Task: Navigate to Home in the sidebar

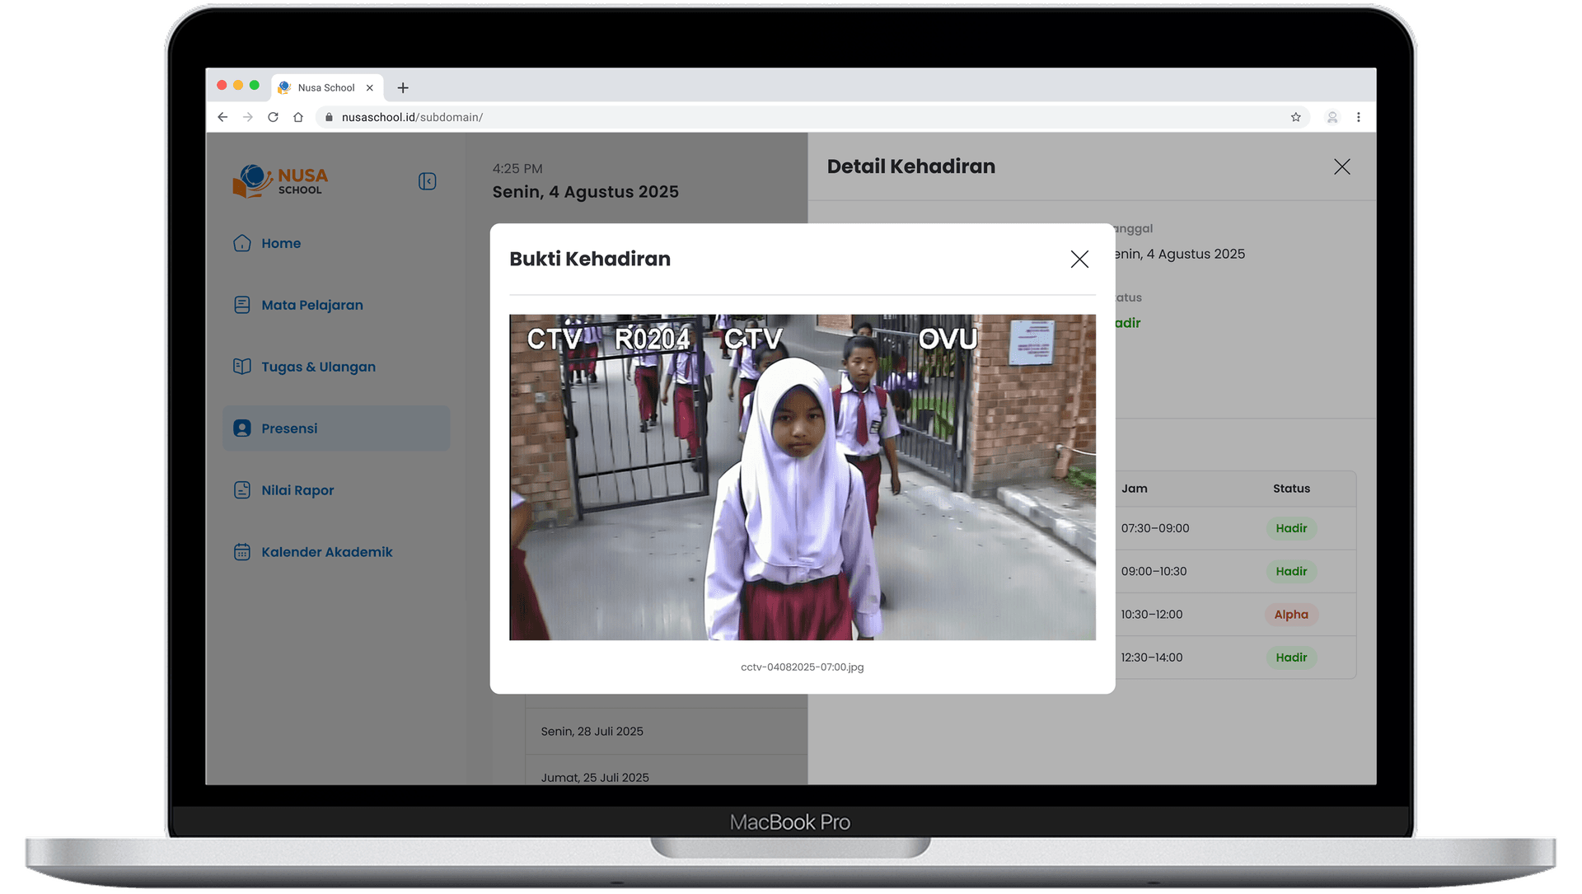Action: pyautogui.click(x=280, y=243)
